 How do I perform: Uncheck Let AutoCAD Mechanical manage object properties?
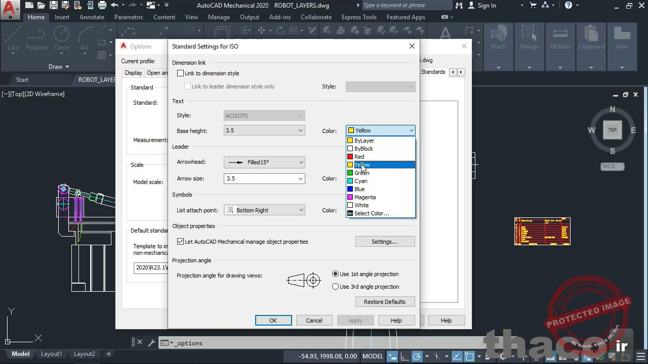click(181, 241)
